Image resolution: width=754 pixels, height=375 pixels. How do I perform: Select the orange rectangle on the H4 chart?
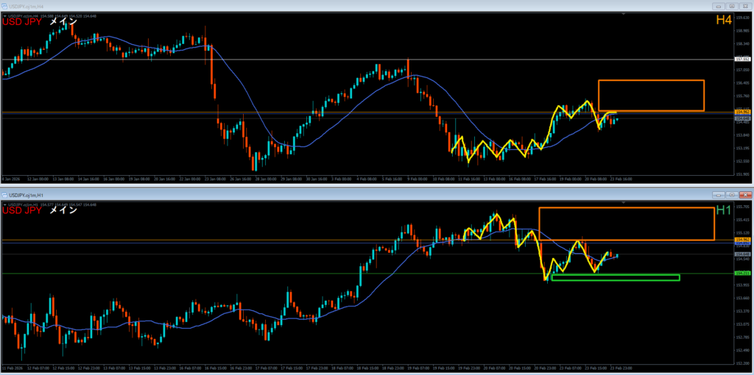point(651,80)
